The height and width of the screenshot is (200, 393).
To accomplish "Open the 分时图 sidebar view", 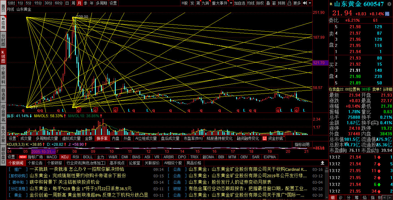I will point(3,40).
